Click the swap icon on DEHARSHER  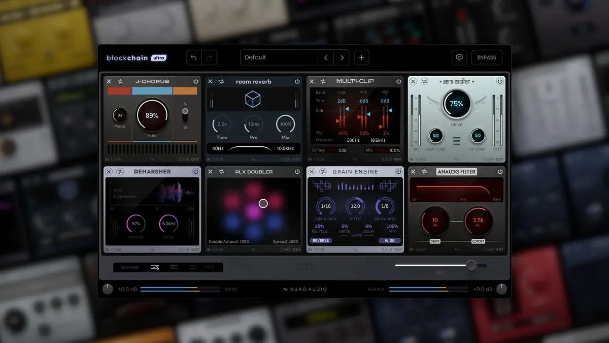tap(120, 172)
